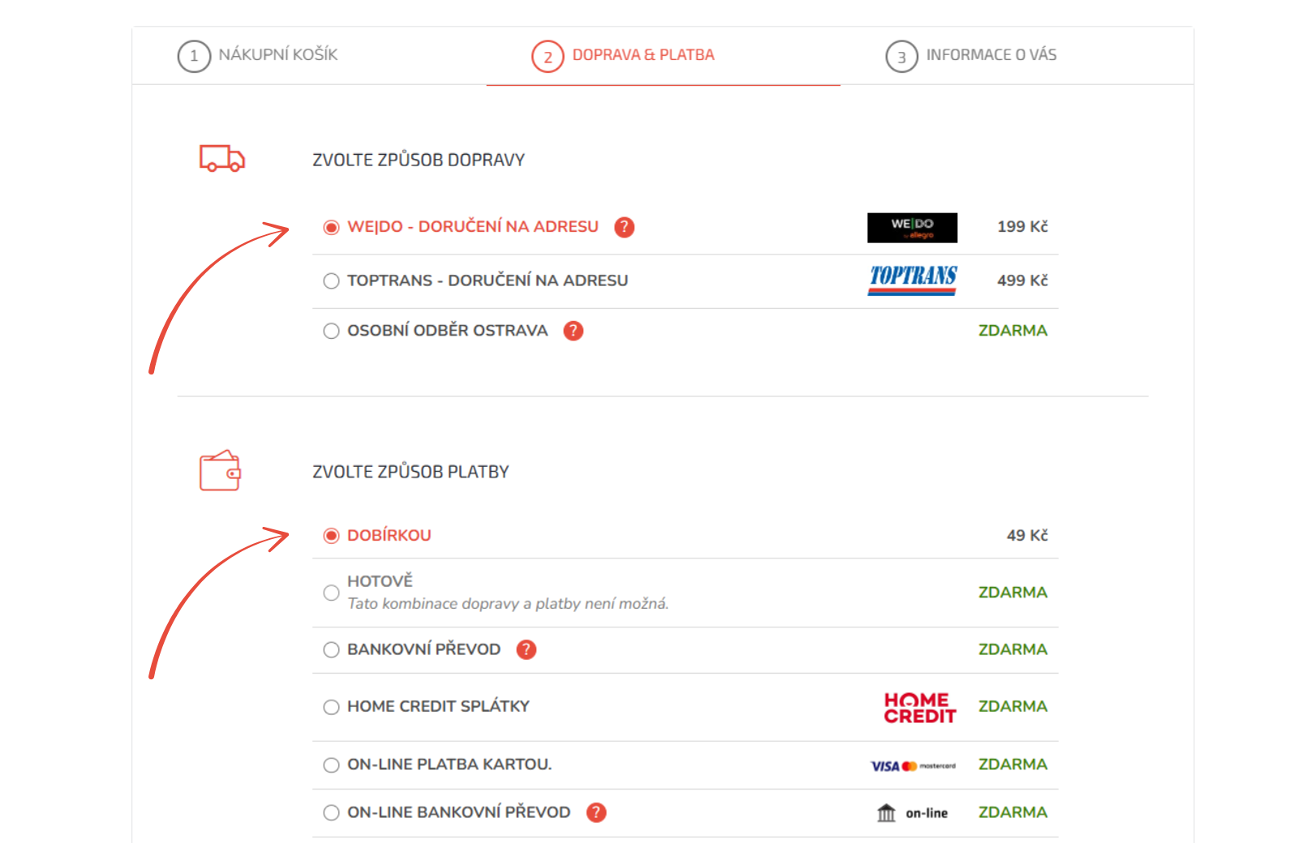The width and height of the screenshot is (1298, 843).
Task: Click the delivery truck icon
Action: tap(221, 158)
